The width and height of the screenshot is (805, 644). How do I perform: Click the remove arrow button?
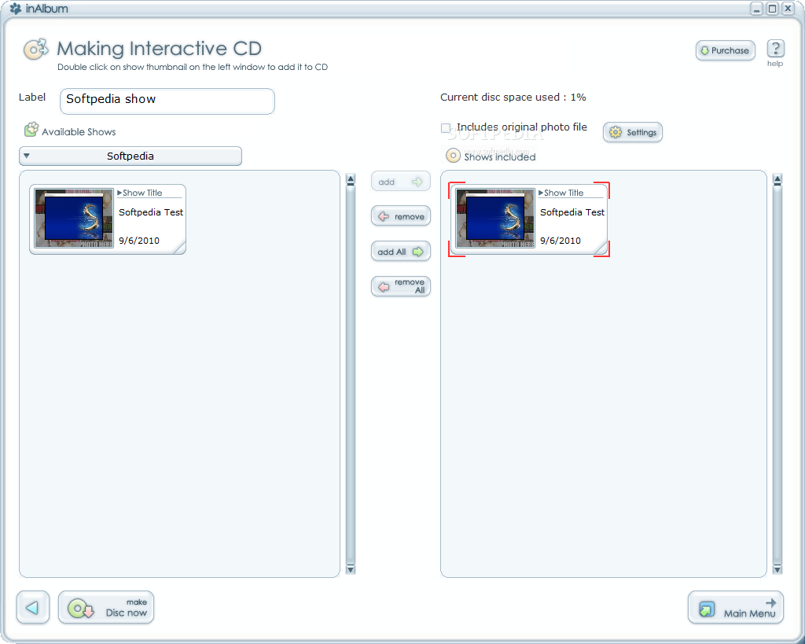coord(400,216)
